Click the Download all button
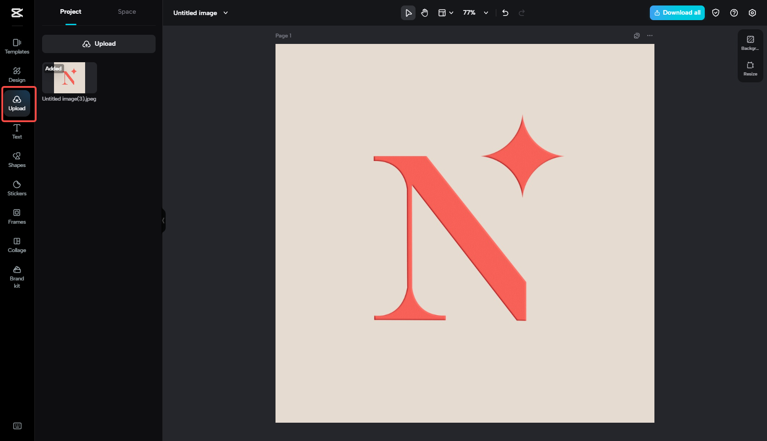Viewport: 767px width, 441px height. (x=677, y=13)
